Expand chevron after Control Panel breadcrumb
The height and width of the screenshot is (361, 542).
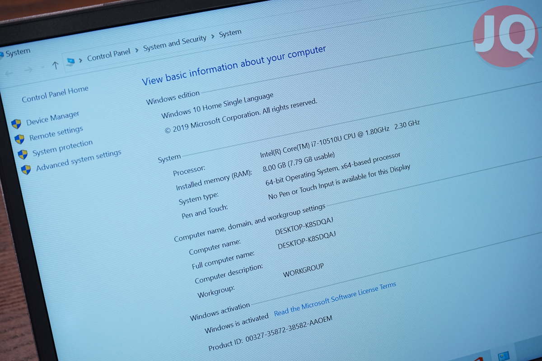point(137,49)
